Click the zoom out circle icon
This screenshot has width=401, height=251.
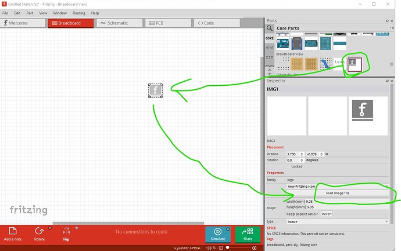(x=221, y=248)
